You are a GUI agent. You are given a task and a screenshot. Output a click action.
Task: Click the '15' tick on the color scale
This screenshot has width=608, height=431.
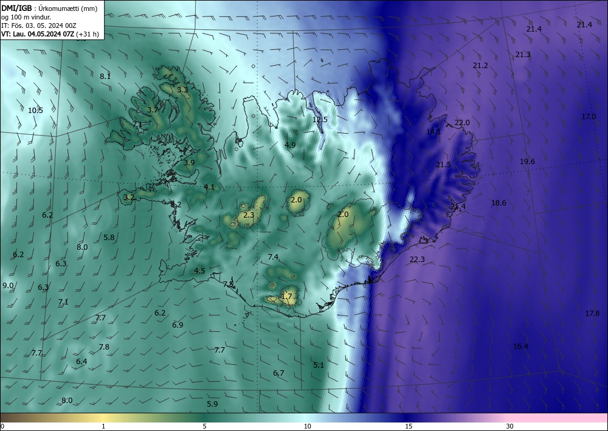409,427
